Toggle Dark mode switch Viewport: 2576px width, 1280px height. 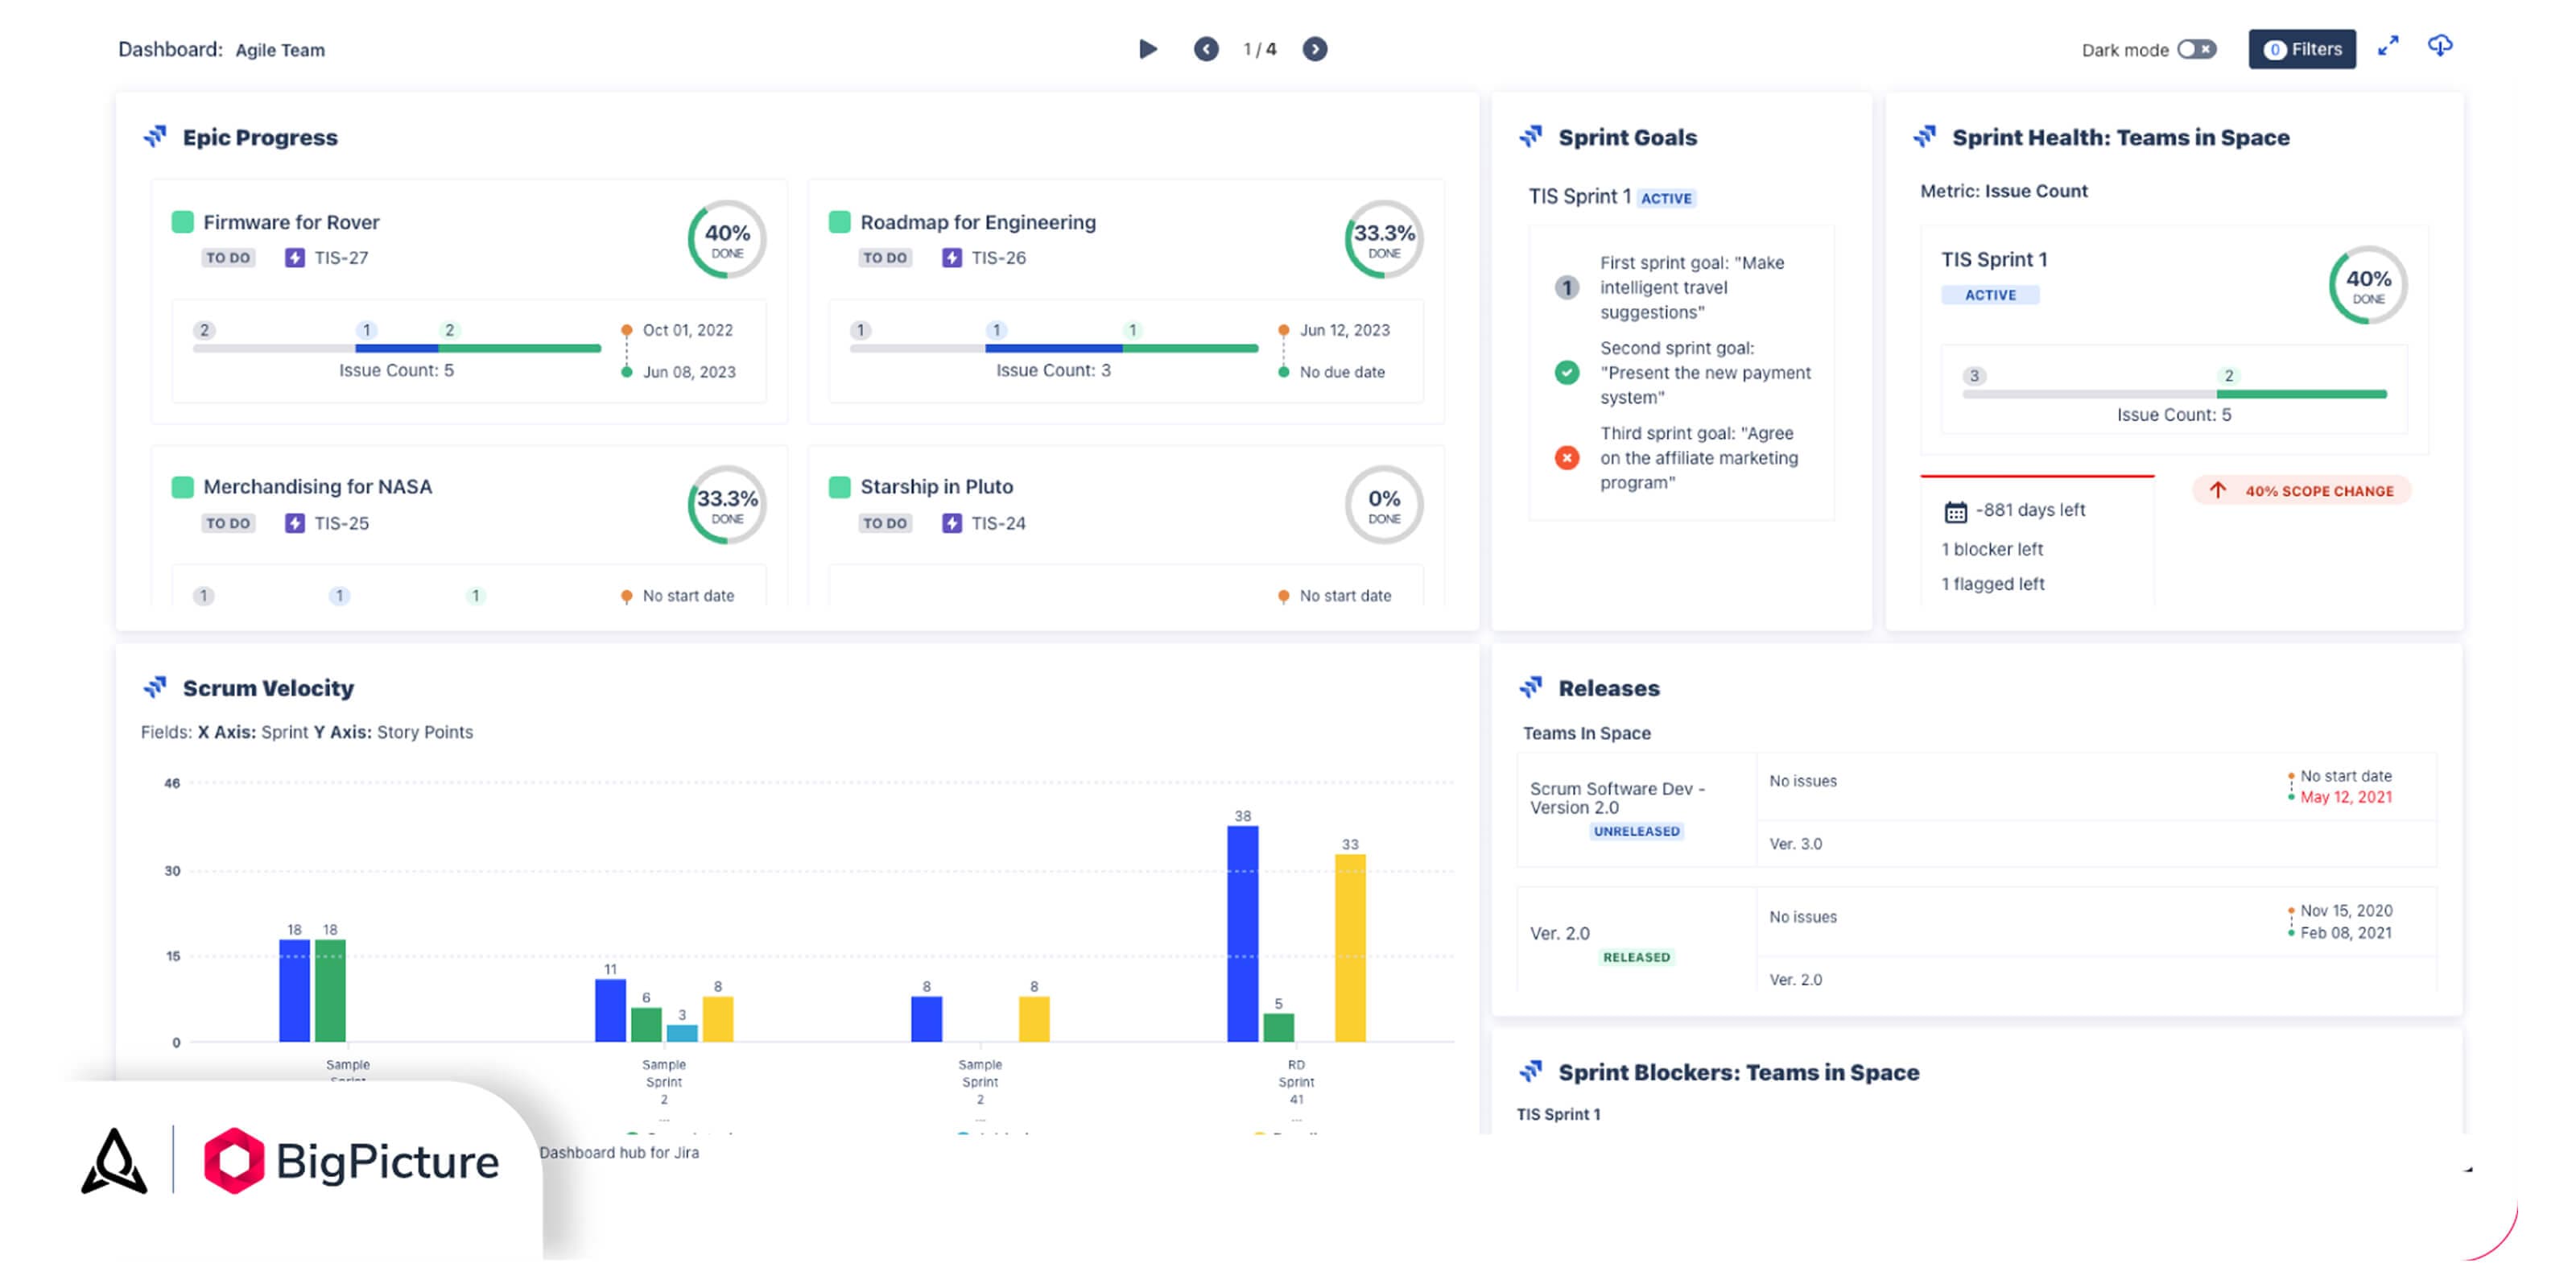pyautogui.click(x=2197, y=49)
